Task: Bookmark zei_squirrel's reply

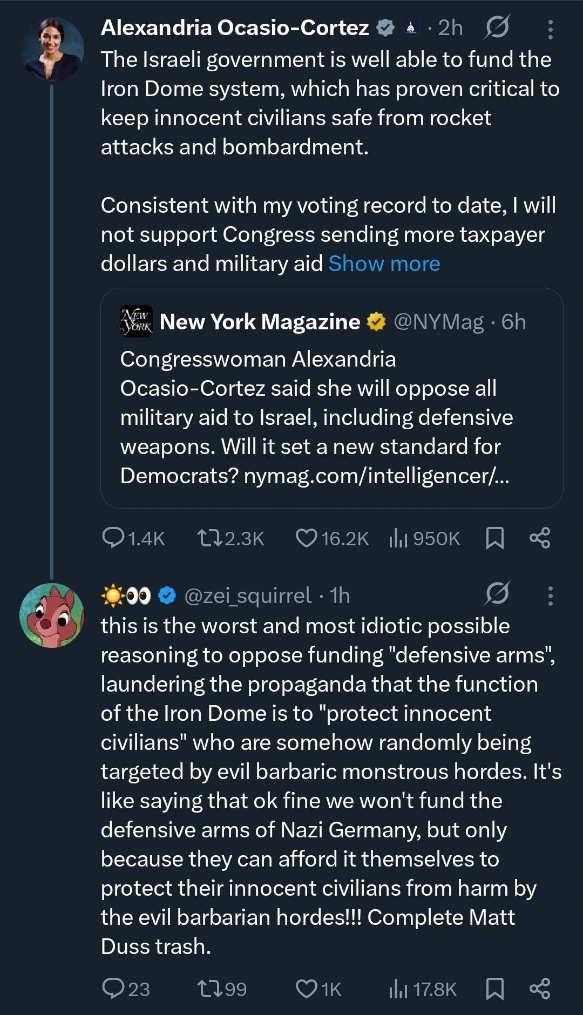Action: click(x=495, y=989)
